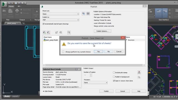Screen dimensions: 178x100
Task: Expand the Output panel arrow
Action: pyautogui.click(x=31, y=20)
